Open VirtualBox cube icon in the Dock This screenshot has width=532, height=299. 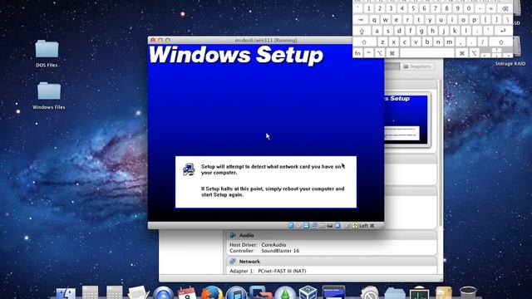coord(308,292)
